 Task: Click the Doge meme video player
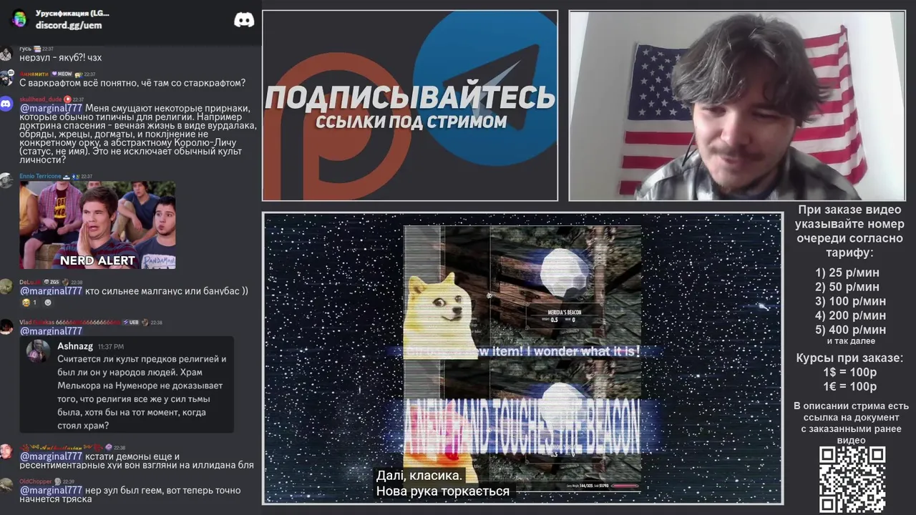point(523,358)
